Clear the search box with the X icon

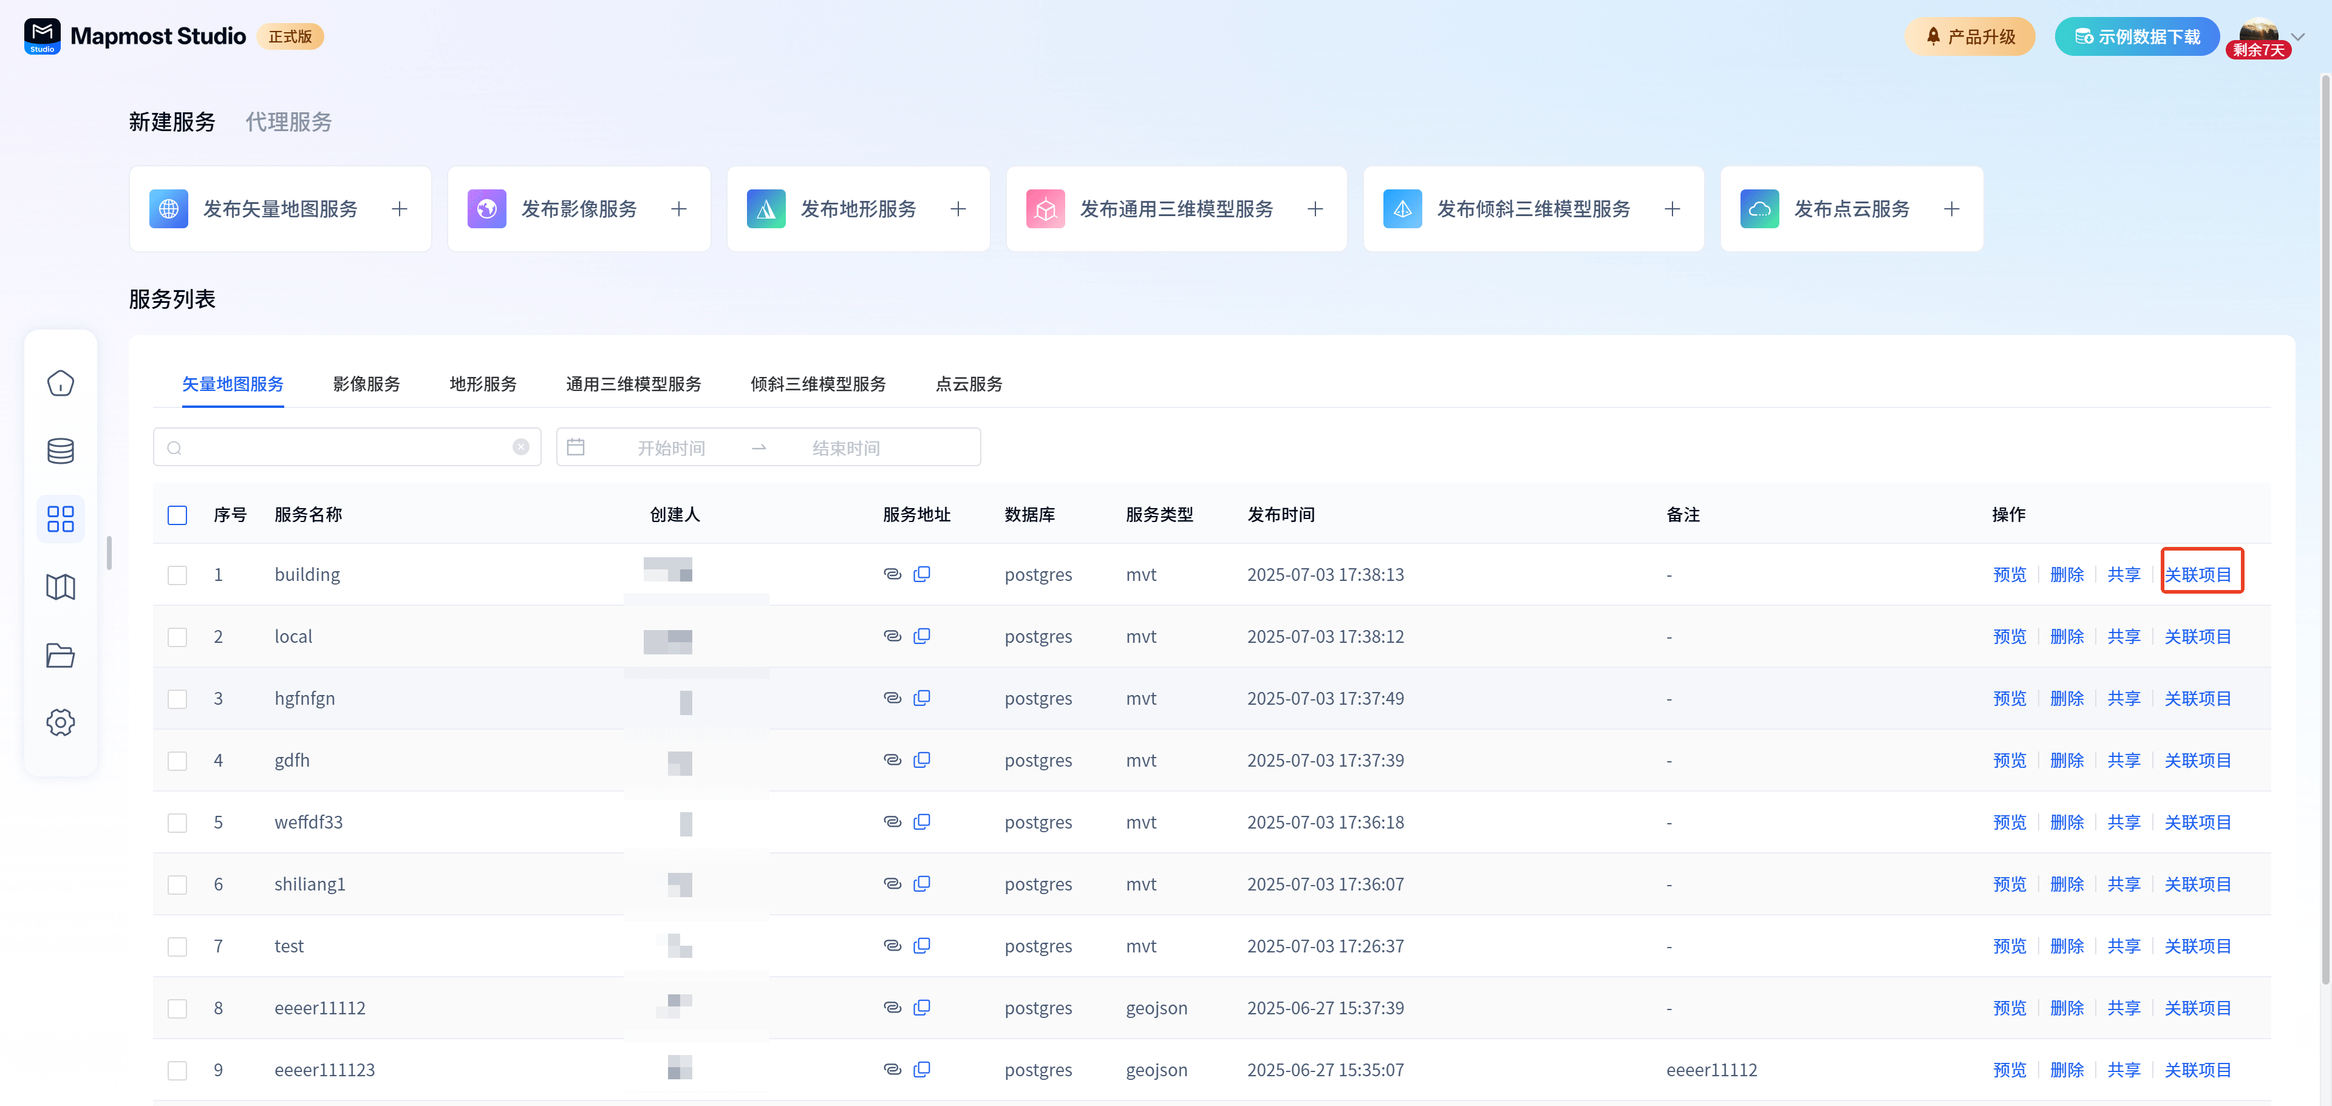coord(520,447)
